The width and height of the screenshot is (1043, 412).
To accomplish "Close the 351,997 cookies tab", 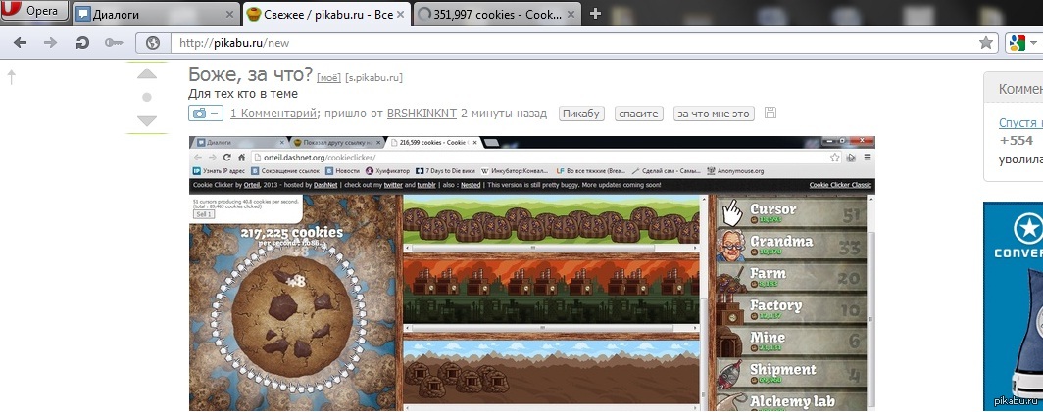I will pyautogui.click(x=571, y=14).
